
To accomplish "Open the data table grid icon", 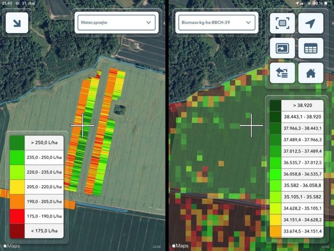I will 311,48.
